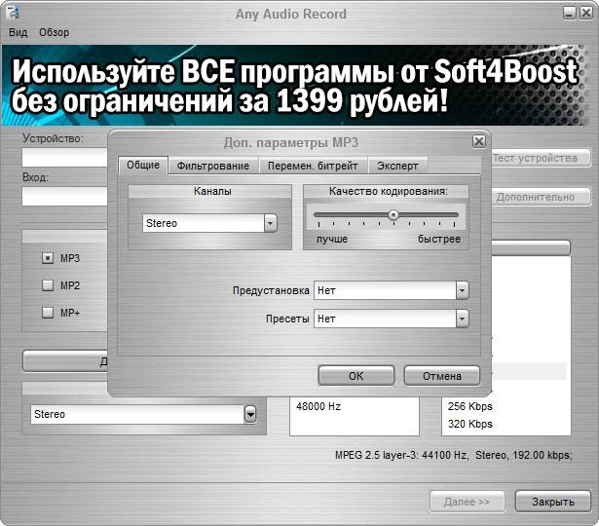The width and height of the screenshot is (599, 526).
Task: Click the Вход field
Action: 65,197
